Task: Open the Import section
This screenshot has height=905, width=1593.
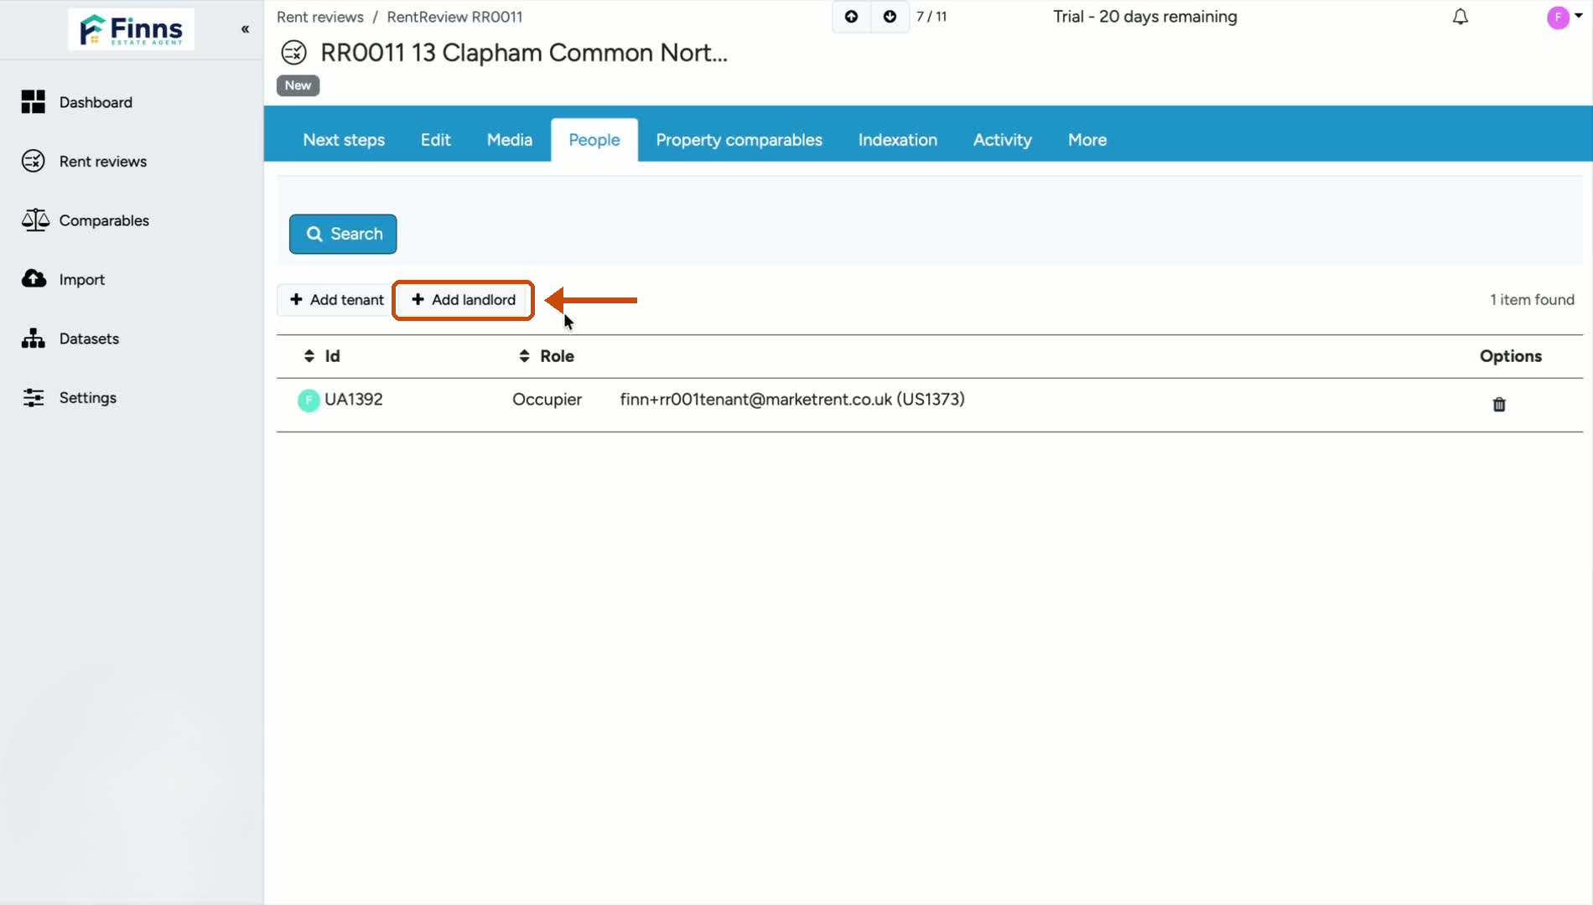Action: point(82,279)
